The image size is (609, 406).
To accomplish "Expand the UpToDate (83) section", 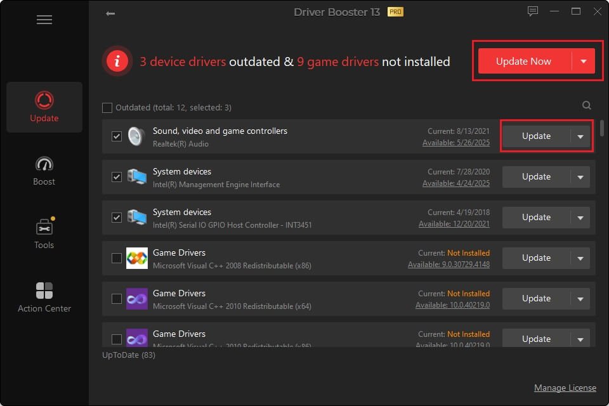I will (129, 355).
